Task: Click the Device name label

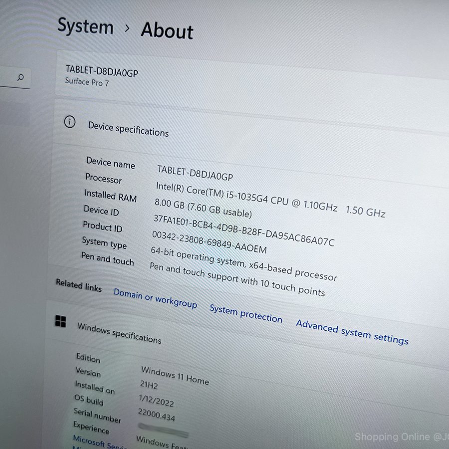Action: [111, 163]
